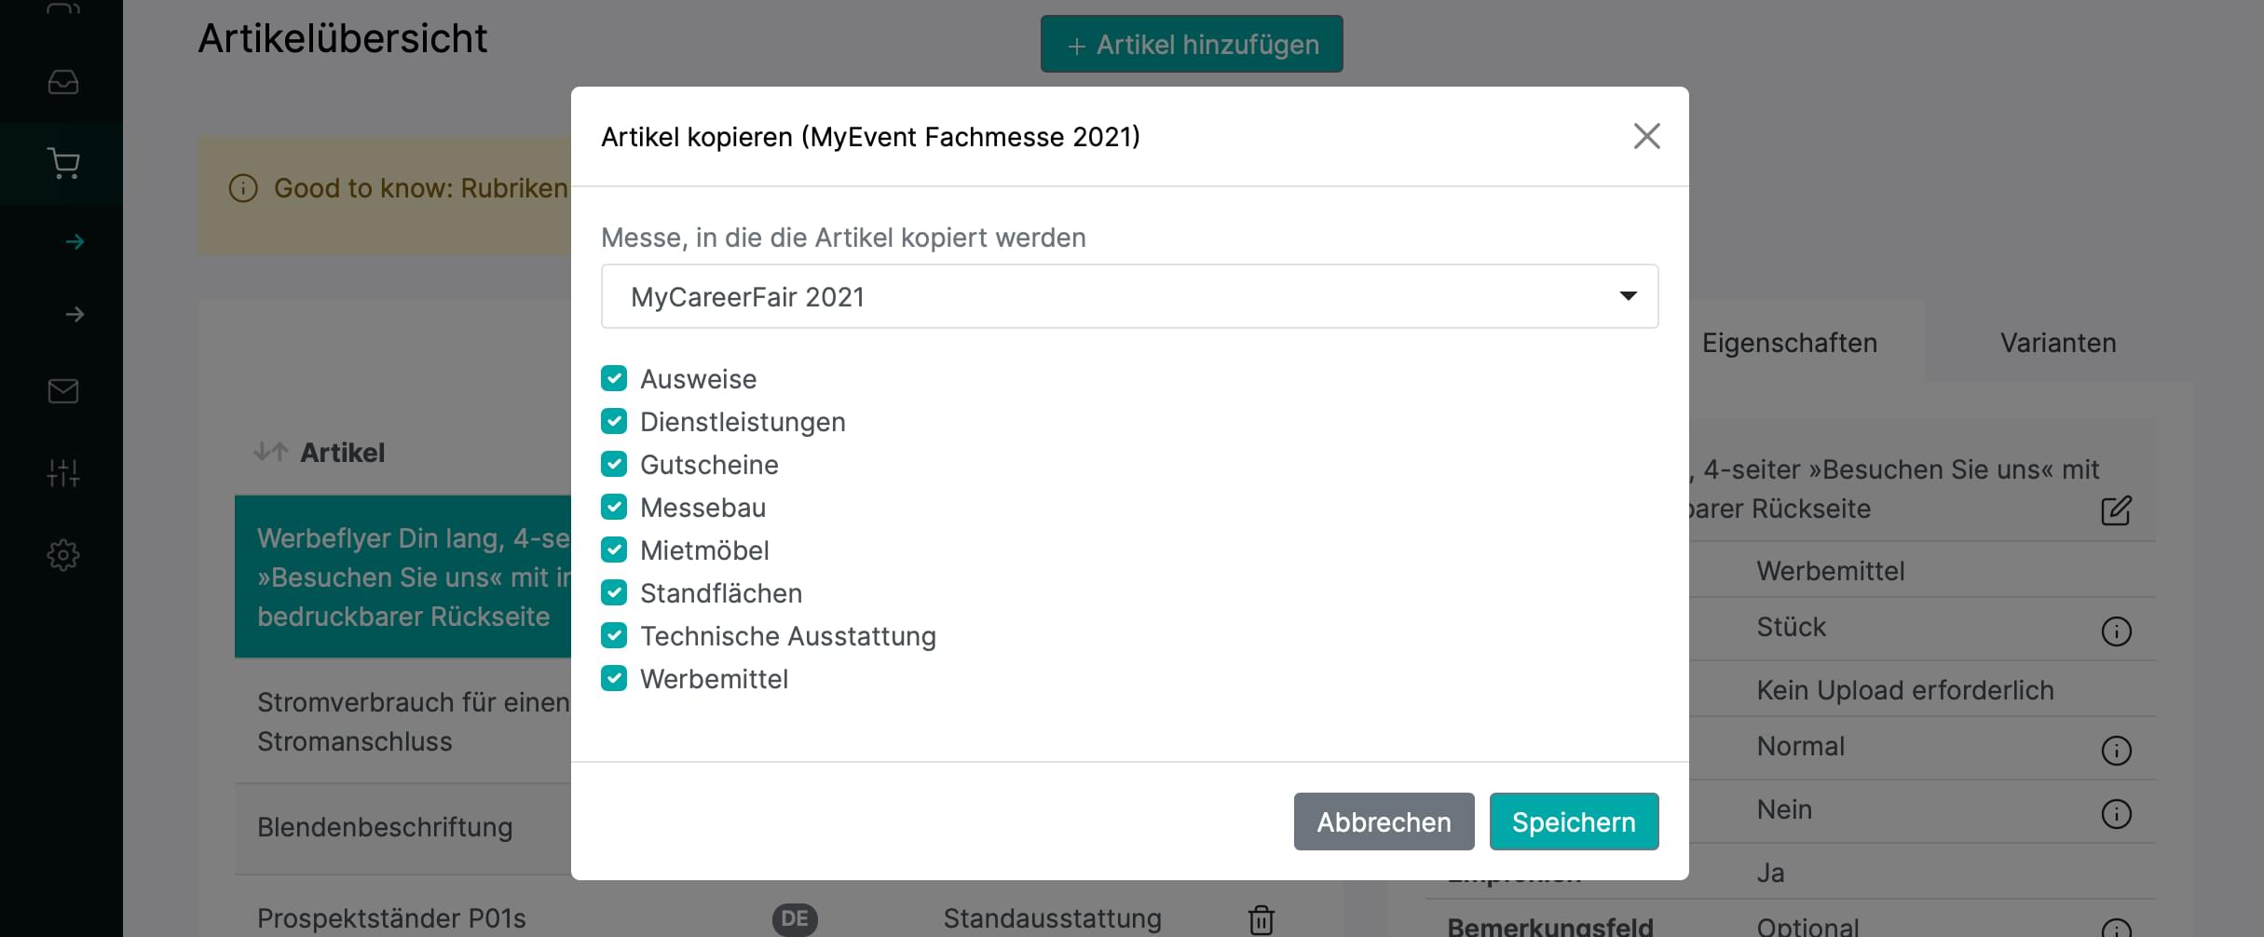
Task: Delete the Prospektständer P01s article
Action: pos(1261,919)
